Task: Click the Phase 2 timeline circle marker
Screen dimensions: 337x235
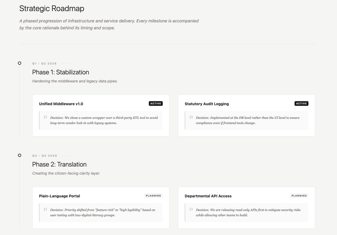Action: [19, 155]
